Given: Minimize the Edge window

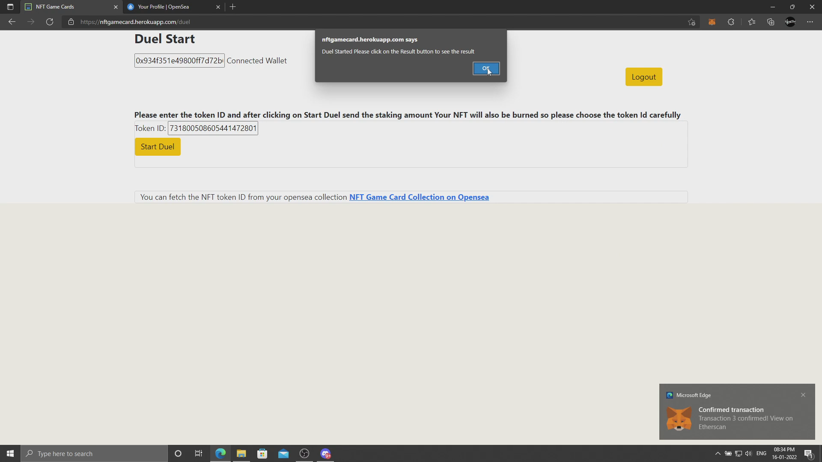Looking at the screenshot, I should click(773, 7).
